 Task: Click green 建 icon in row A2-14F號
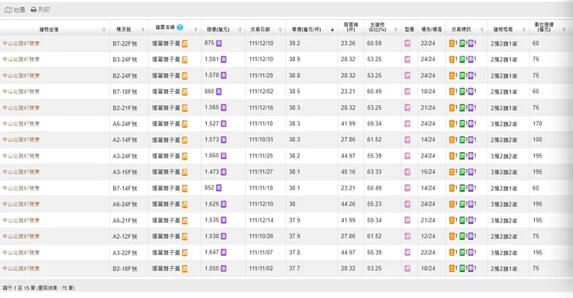(462, 140)
